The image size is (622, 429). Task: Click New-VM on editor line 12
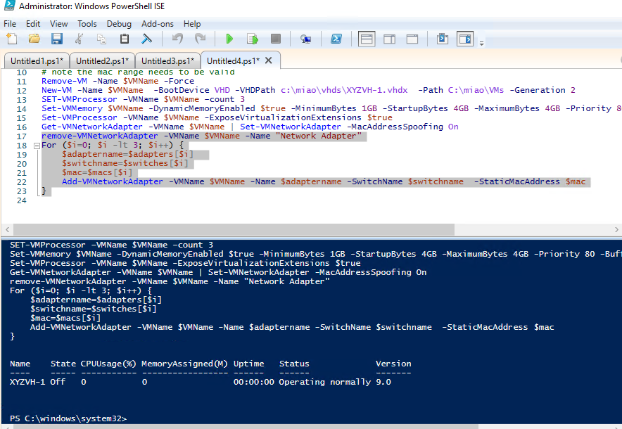coord(57,91)
